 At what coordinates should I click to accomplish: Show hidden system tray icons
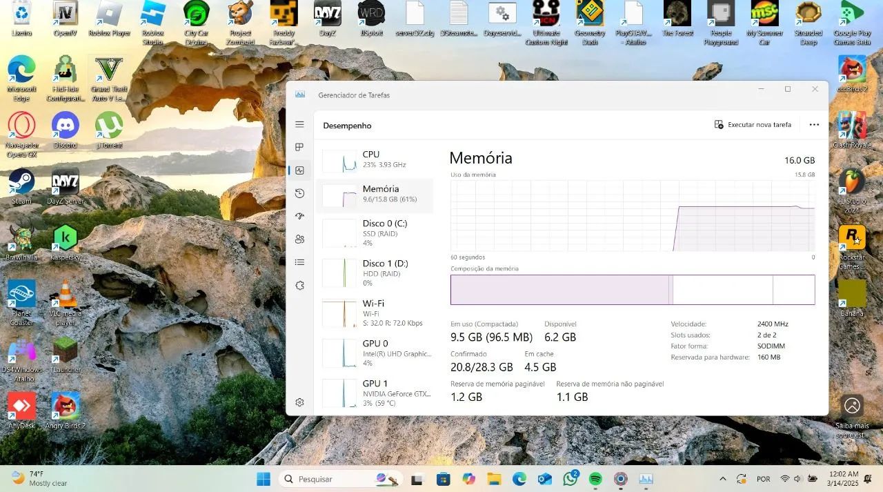(x=722, y=479)
